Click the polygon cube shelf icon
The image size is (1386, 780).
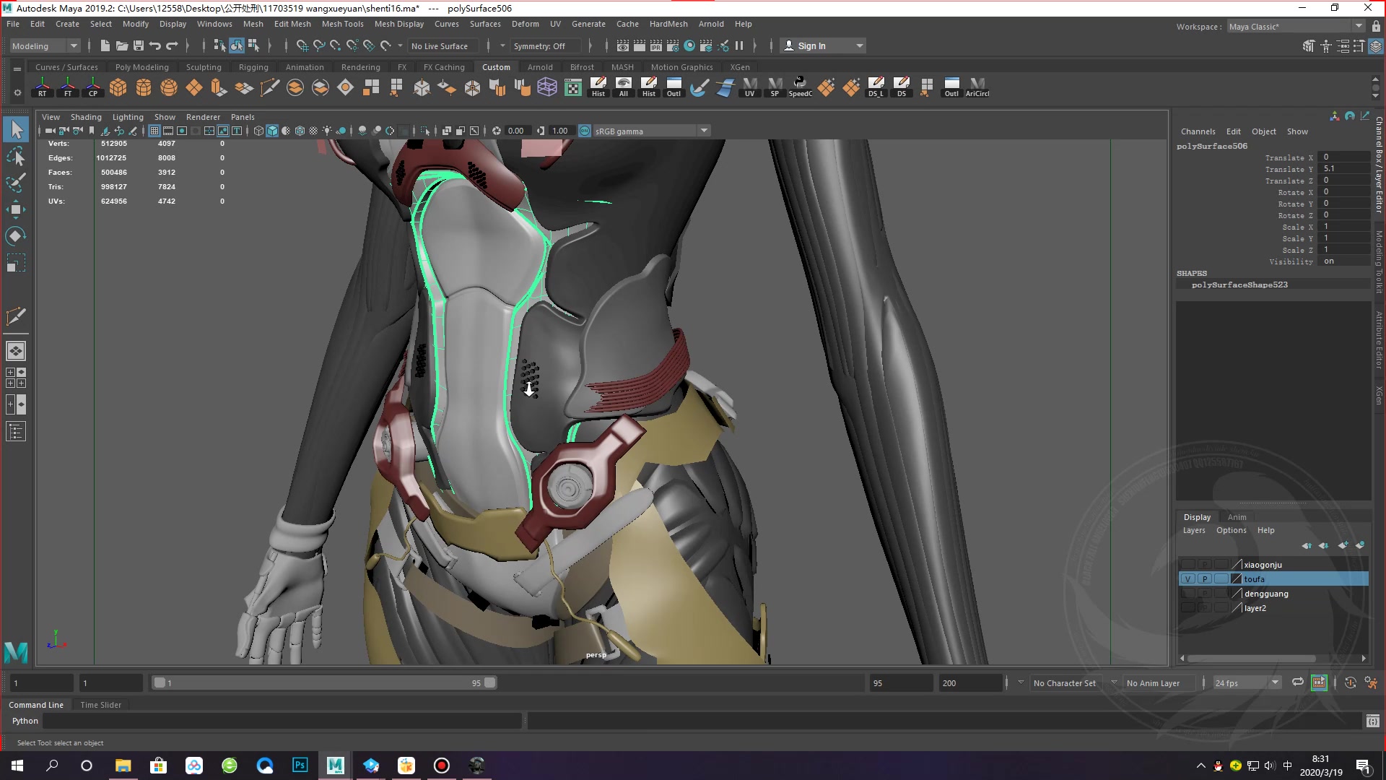[x=118, y=87]
